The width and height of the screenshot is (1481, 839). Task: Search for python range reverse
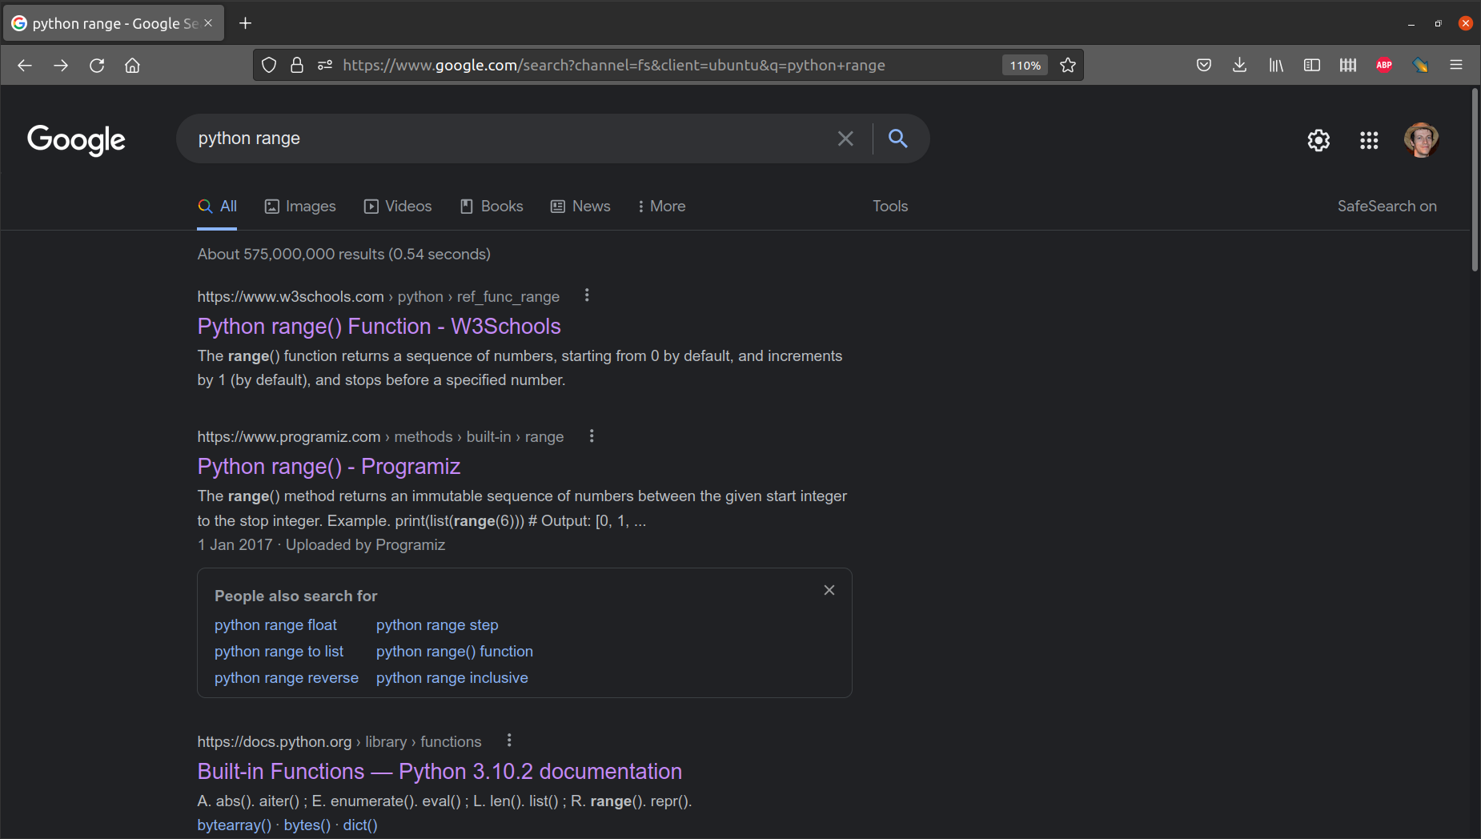click(x=287, y=678)
